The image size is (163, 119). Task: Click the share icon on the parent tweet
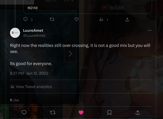tap(127, 19)
